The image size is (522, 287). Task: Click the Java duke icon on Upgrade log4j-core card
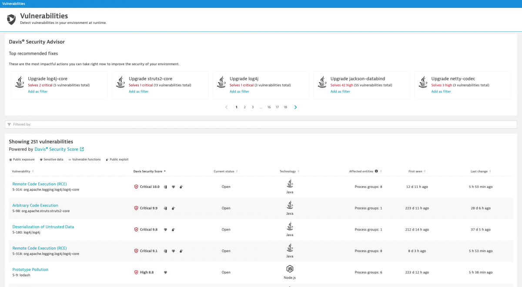[x=20, y=82]
